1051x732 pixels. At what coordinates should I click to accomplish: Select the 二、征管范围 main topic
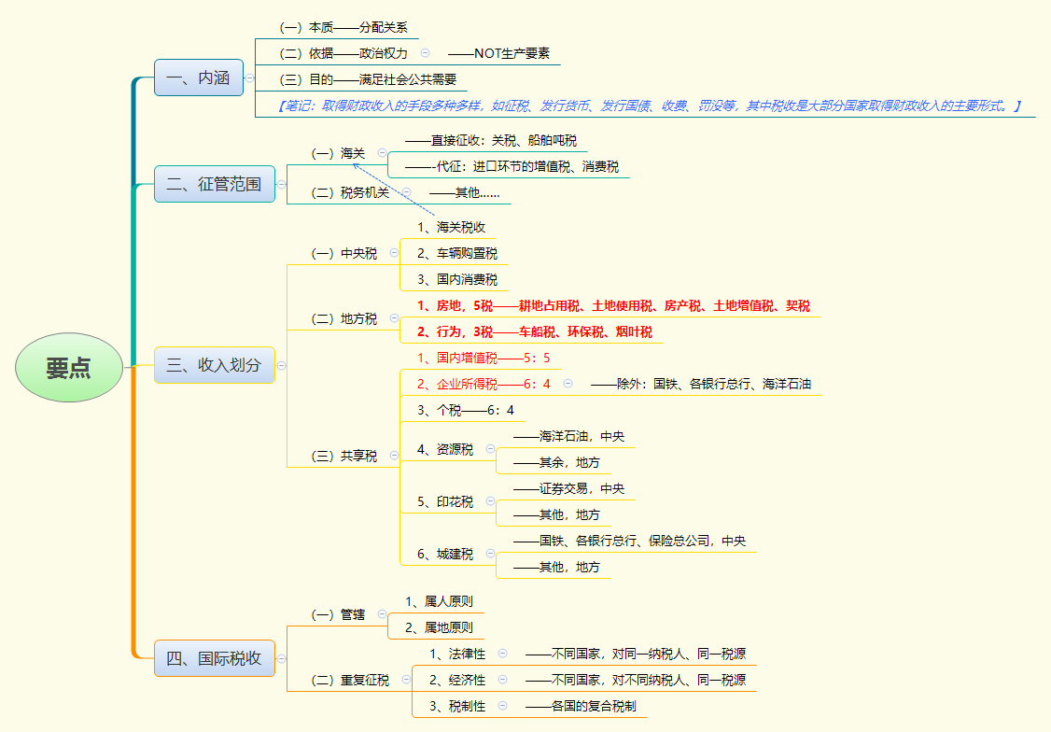[x=215, y=184]
